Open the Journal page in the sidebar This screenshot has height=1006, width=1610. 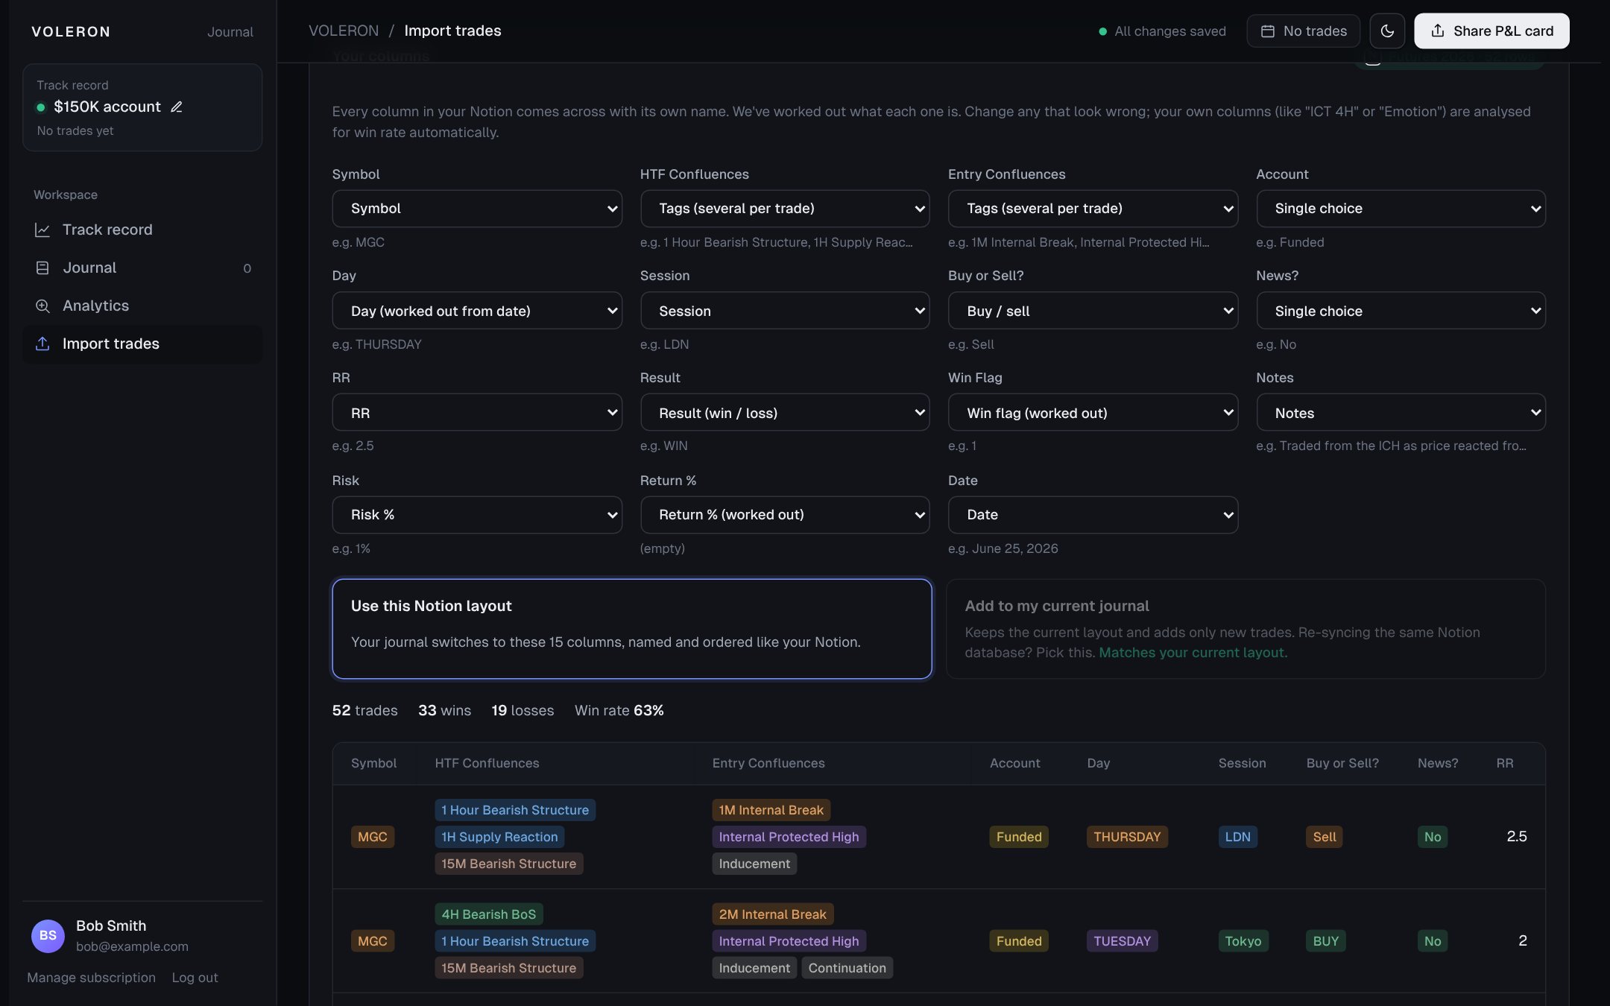142,268
